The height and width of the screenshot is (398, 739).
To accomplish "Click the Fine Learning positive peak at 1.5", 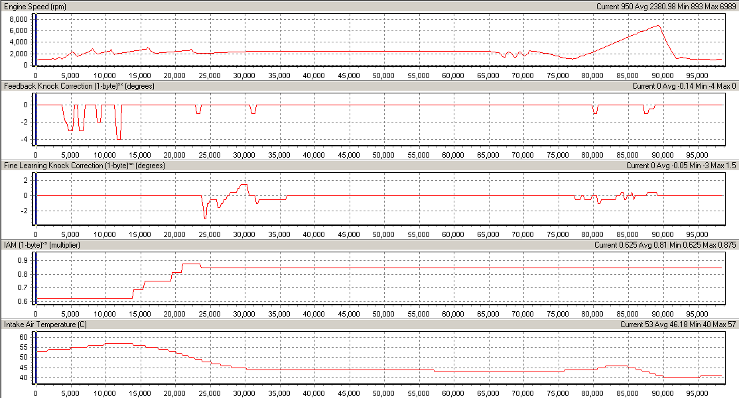I will pyautogui.click(x=243, y=185).
